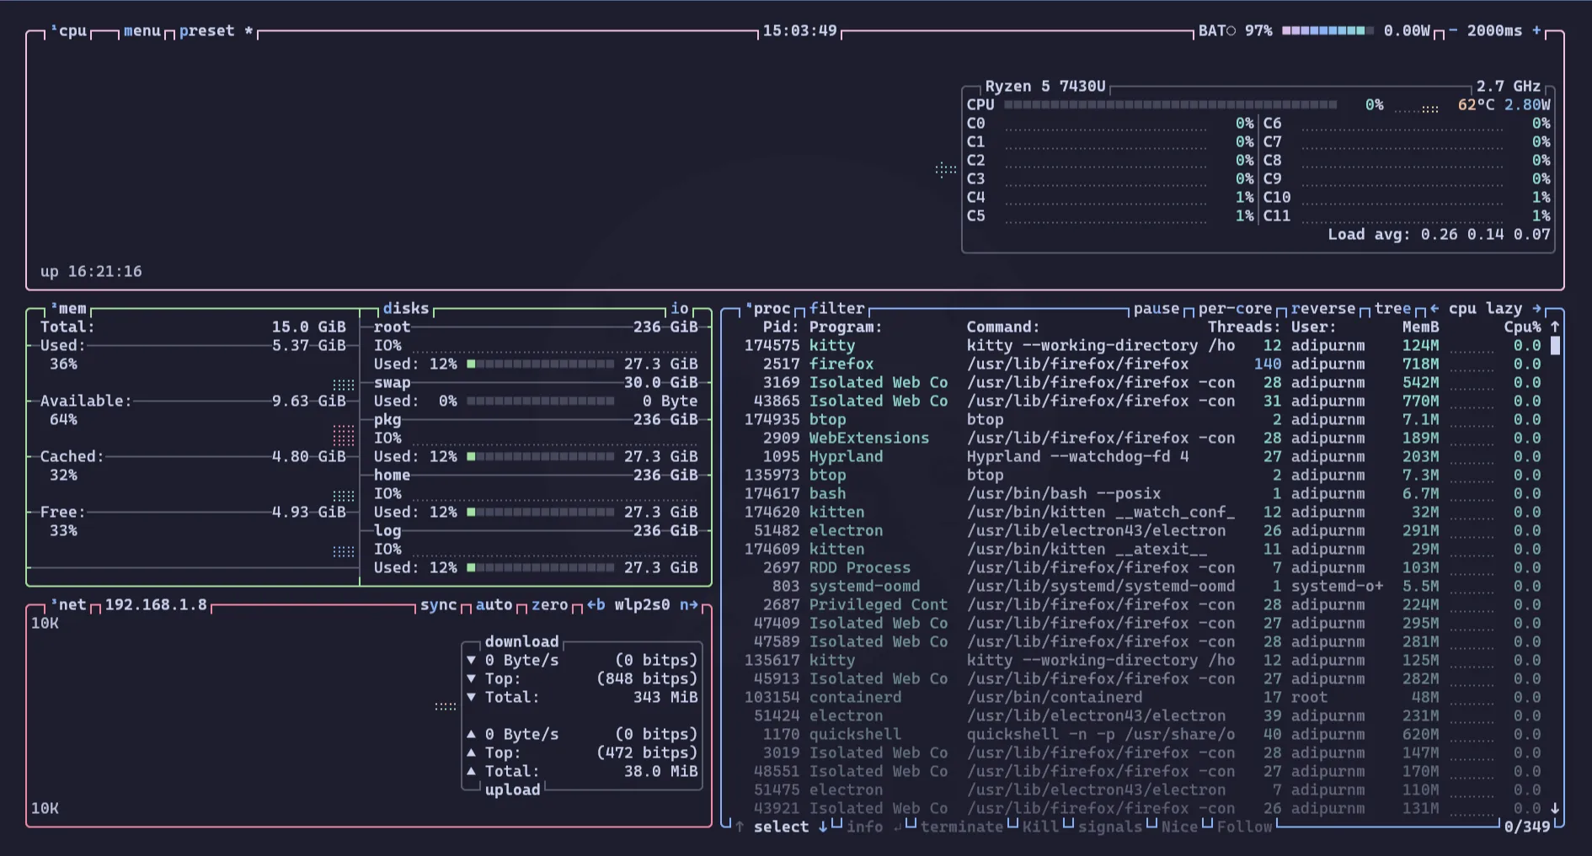Screen dimensions: 1592x856
Task: Change sort column with left arrow
Action: click(1434, 309)
